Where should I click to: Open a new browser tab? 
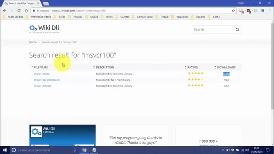pos(46,3)
